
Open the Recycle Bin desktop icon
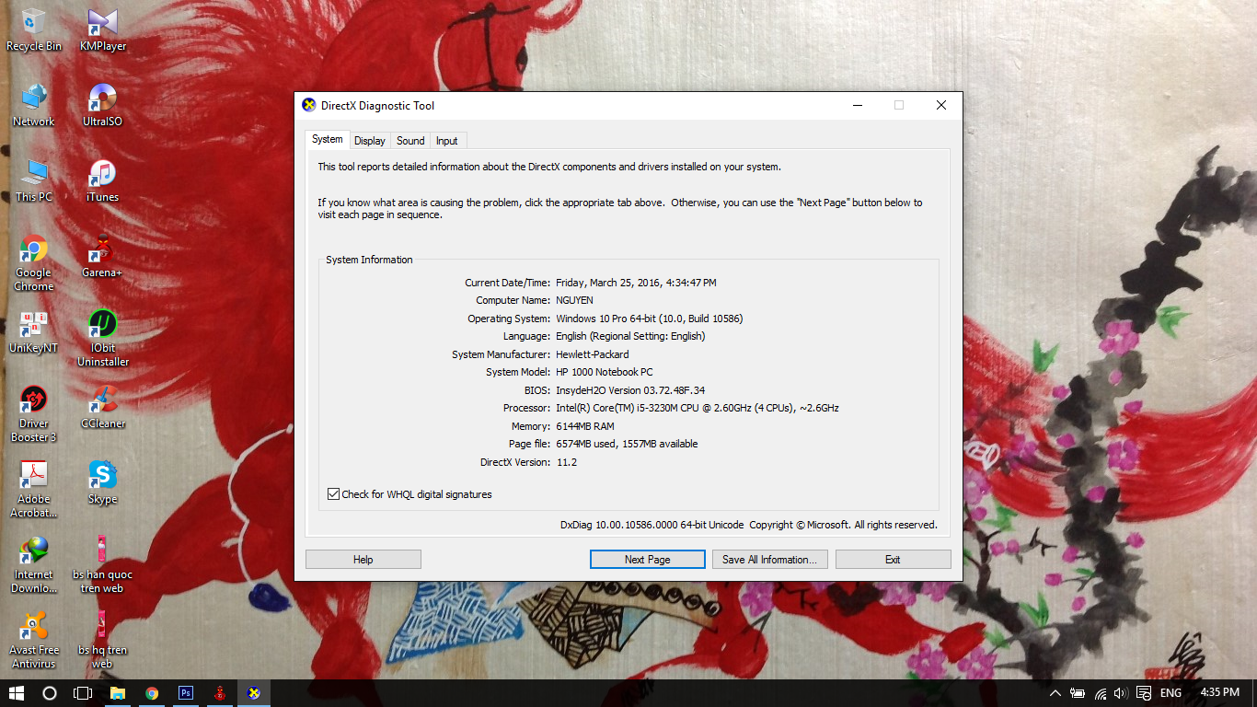click(x=34, y=29)
